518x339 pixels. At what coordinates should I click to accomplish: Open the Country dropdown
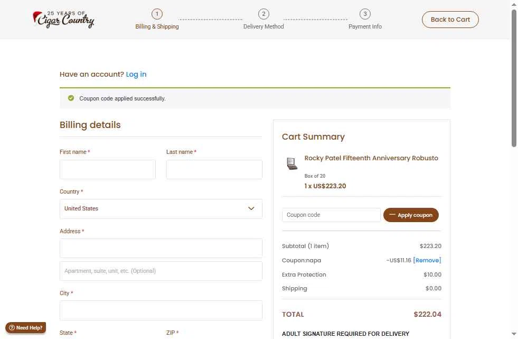161,209
